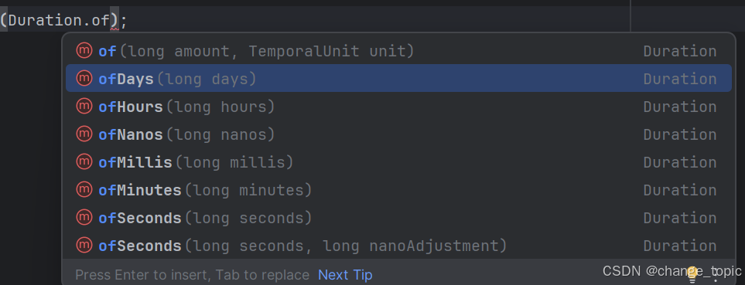This screenshot has width=745, height=285.
Task: Pick ofNanos(long nanos) from the list
Action: 398,134
